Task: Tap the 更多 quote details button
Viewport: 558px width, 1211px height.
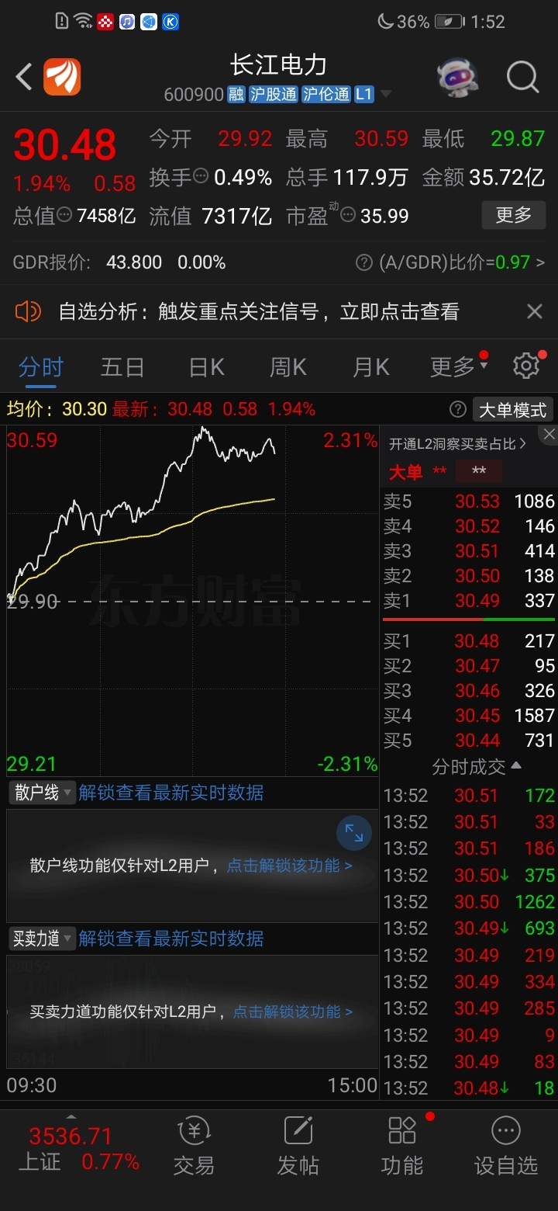Action: click(x=513, y=215)
